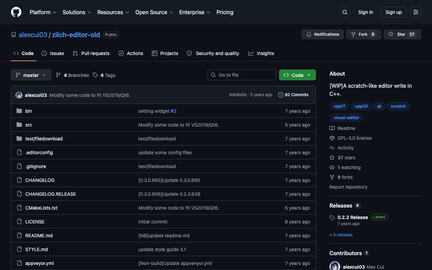Click the Pricing link
Screen dimensions: 432x270
(225, 12)
